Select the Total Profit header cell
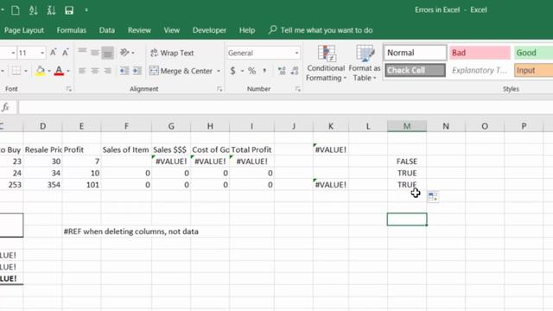The width and height of the screenshot is (553, 311). pyautogui.click(x=251, y=149)
